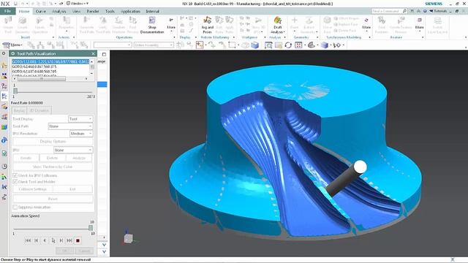Open the IPW dropdown showing None
Screen dimensions: 468x263
pos(73,150)
